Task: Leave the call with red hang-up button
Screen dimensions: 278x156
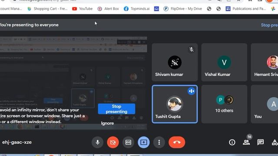Action: point(177,142)
